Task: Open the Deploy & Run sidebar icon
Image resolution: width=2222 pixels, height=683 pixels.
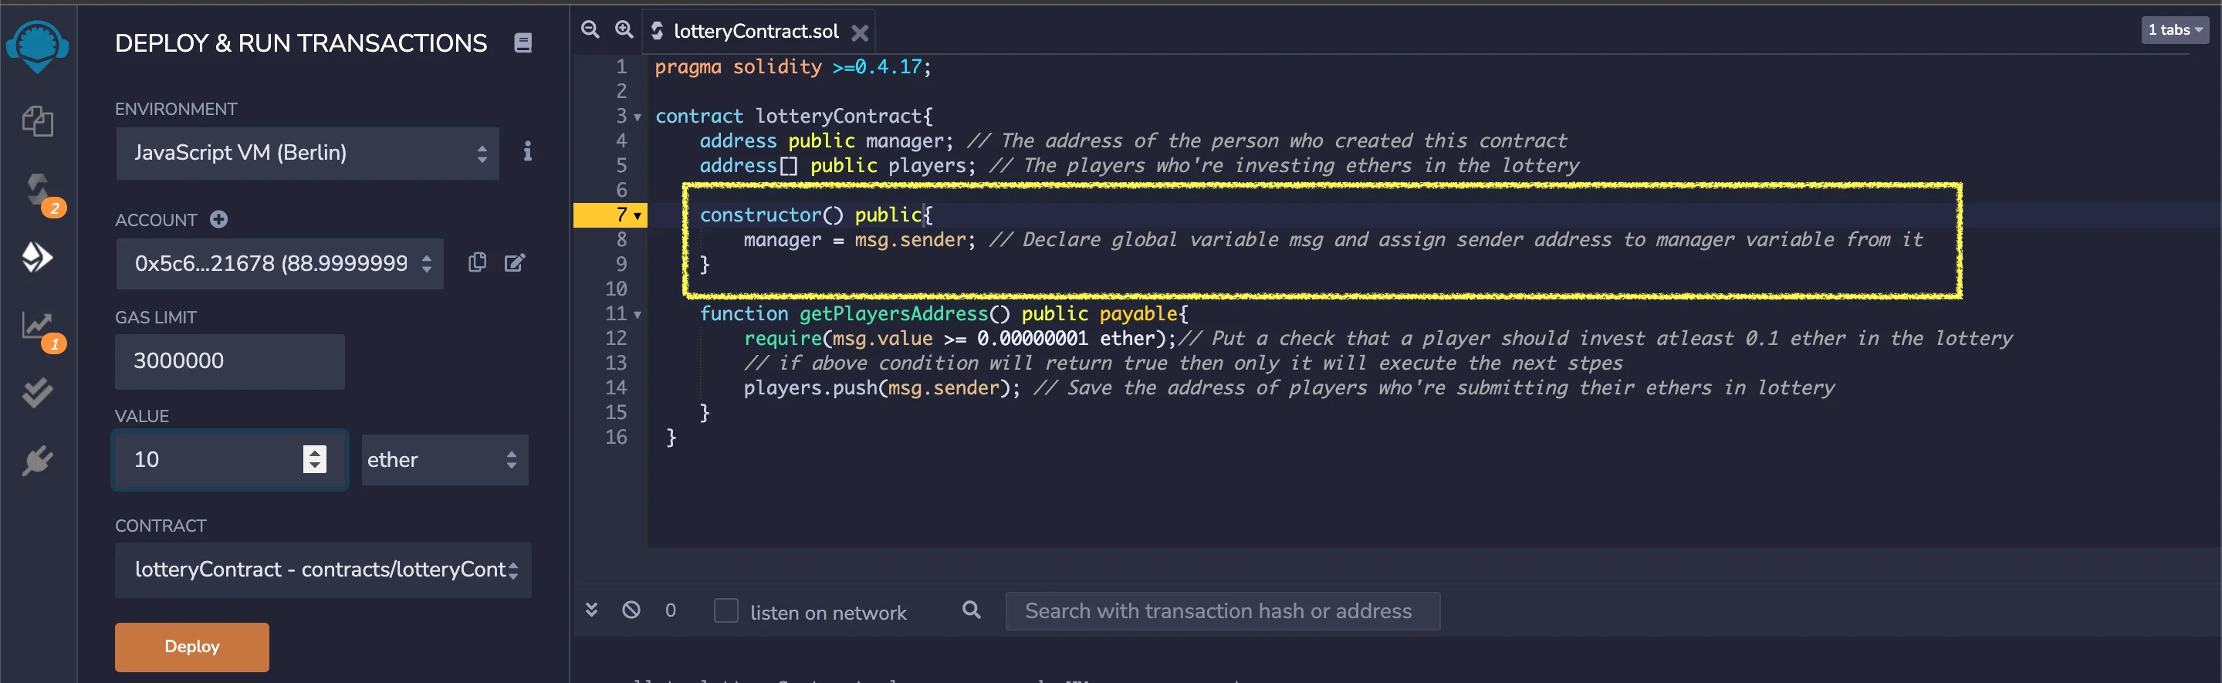Action: 38,257
